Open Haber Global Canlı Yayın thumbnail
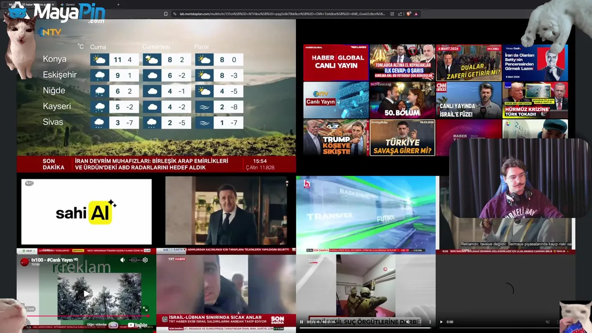Image resolution: width=592 pixels, height=333 pixels. pos(336,62)
